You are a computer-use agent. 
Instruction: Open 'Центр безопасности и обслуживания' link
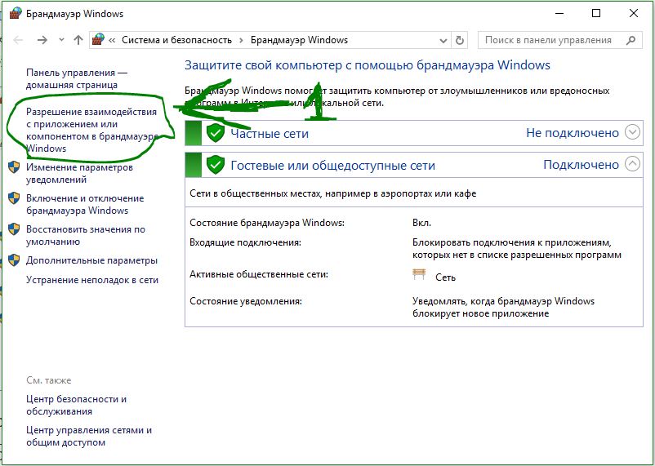76,405
